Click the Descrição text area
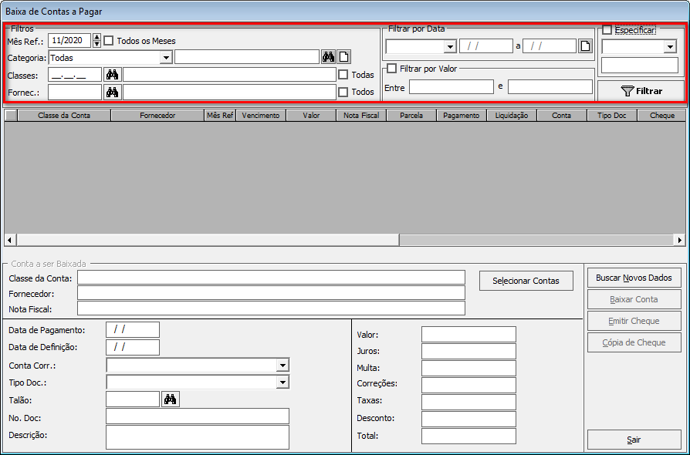 198,437
